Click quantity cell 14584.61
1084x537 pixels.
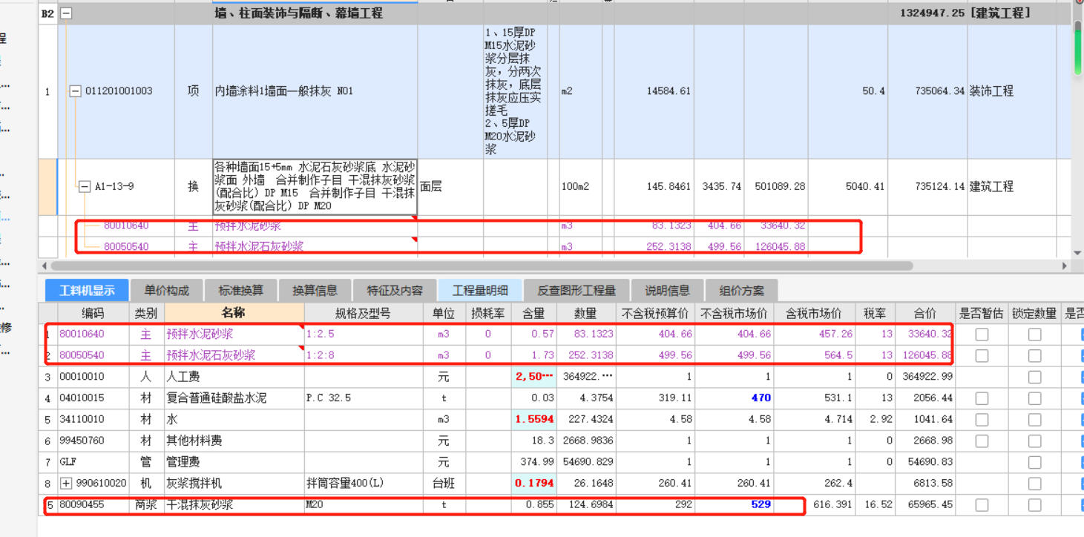(668, 91)
